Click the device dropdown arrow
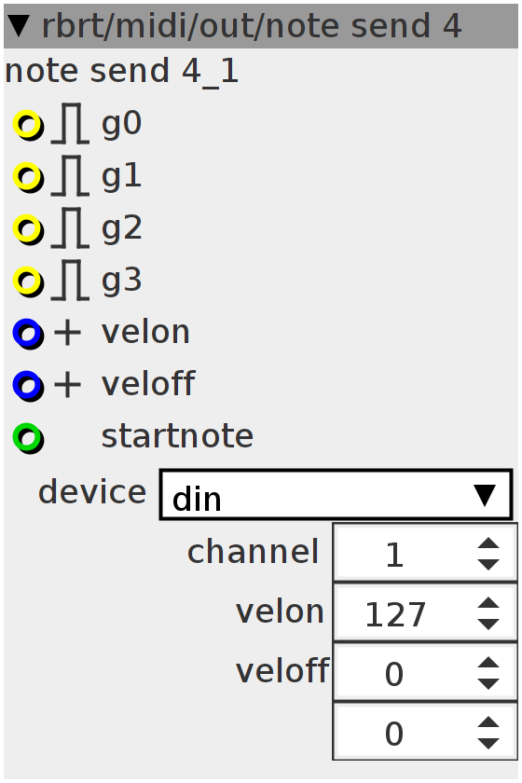 click(x=485, y=495)
